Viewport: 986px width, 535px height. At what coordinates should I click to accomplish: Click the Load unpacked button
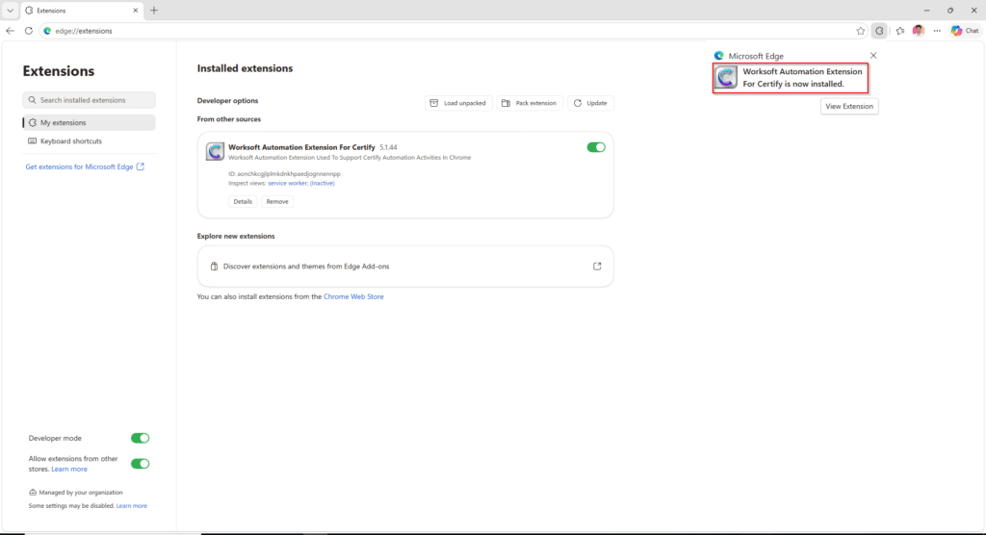(458, 103)
